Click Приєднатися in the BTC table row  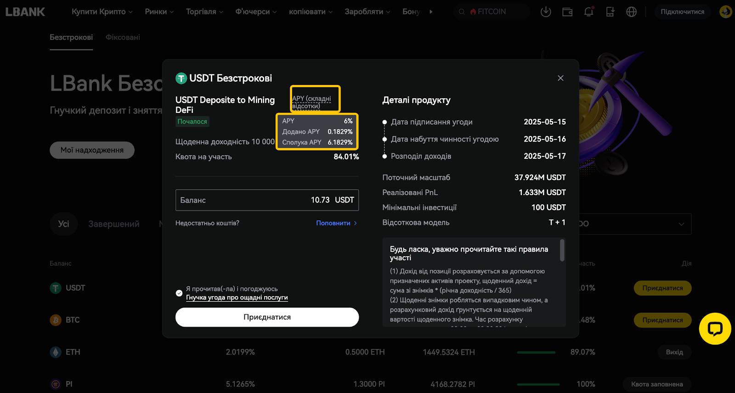click(662, 320)
